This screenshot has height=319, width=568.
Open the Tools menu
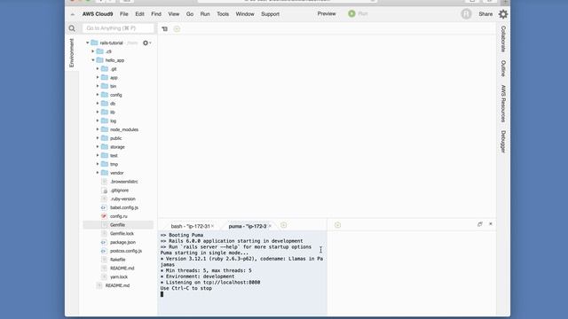point(223,14)
